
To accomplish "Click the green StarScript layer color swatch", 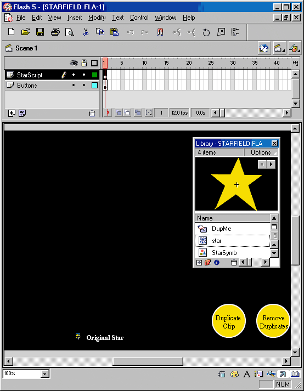I will pos(94,75).
